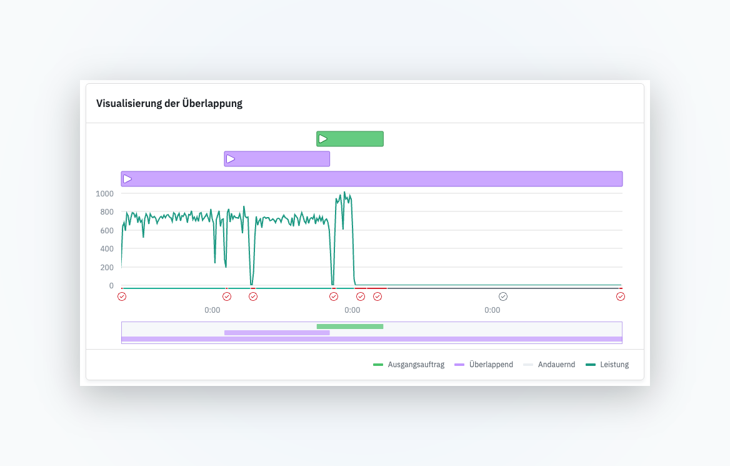Click the Visualisierung der Überlappung heading
730x466 pixels.
169,103
